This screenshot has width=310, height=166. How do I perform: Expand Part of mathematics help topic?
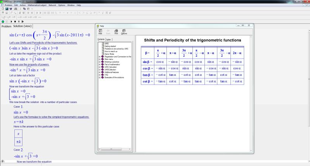[99, 65]
